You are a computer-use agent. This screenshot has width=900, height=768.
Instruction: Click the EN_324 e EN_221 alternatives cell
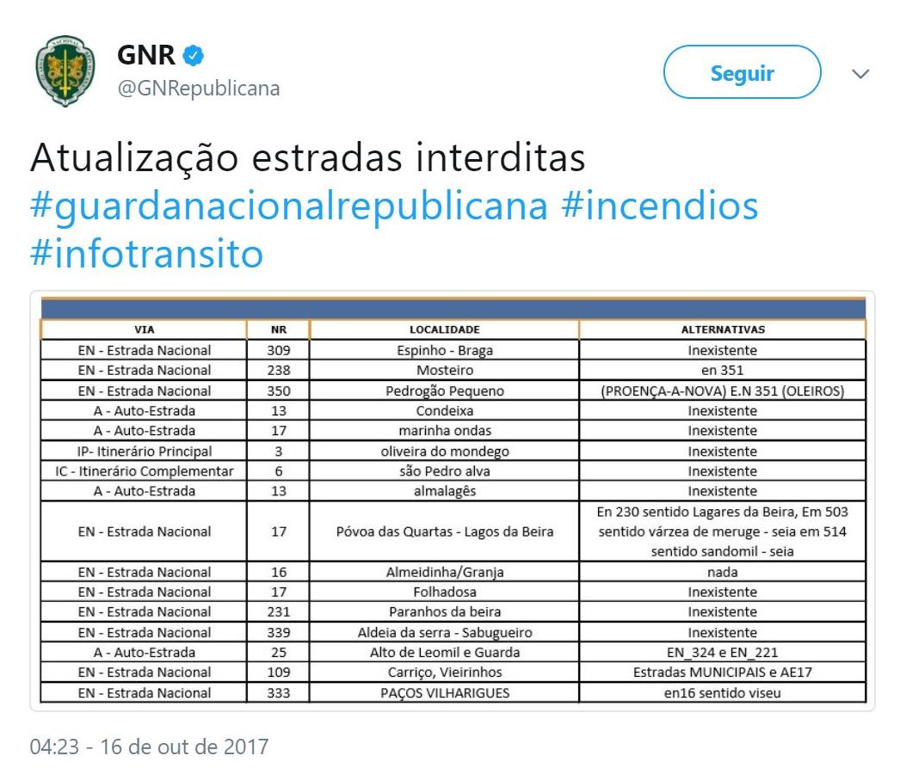(x=722, y=653)
